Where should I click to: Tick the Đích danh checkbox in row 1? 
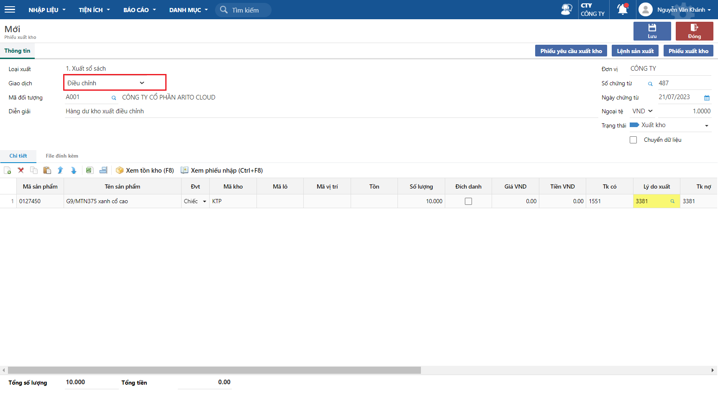(x=468, y=202)
